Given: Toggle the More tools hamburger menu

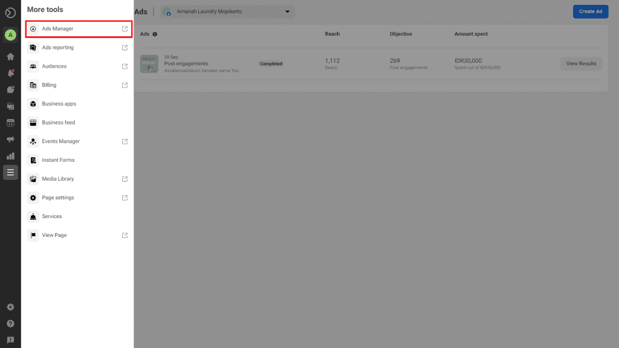Looking at the screenshot, I should click(x=11, y=172).
